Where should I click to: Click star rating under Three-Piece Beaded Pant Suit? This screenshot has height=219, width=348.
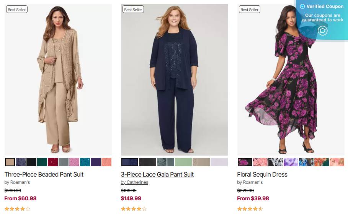17,209
